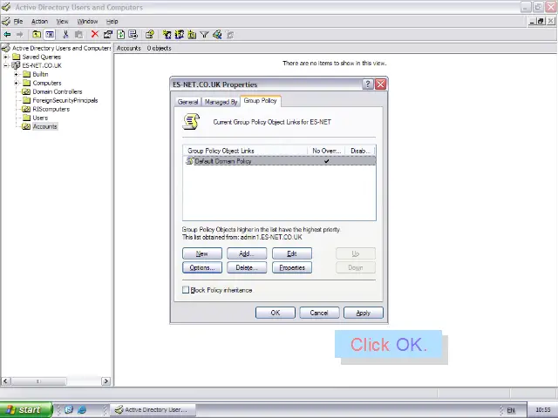Select the Default Domain Policy row

[x=279, y=161]
